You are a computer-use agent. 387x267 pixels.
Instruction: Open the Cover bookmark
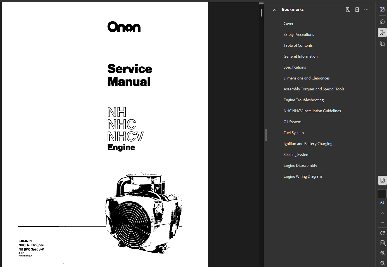[288, 24]
